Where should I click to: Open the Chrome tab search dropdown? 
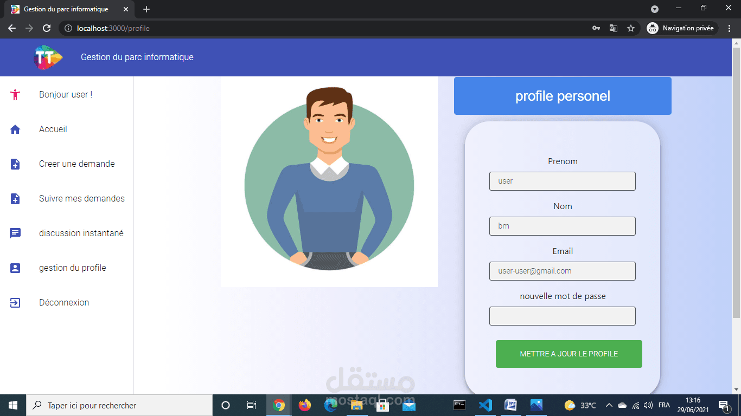[x=655, y=9]
